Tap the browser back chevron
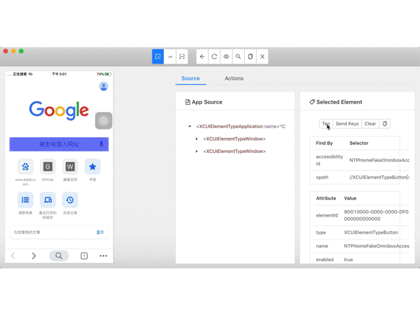Image resolution: width=420 pixels, height=315 pixels. pos(13,256)
